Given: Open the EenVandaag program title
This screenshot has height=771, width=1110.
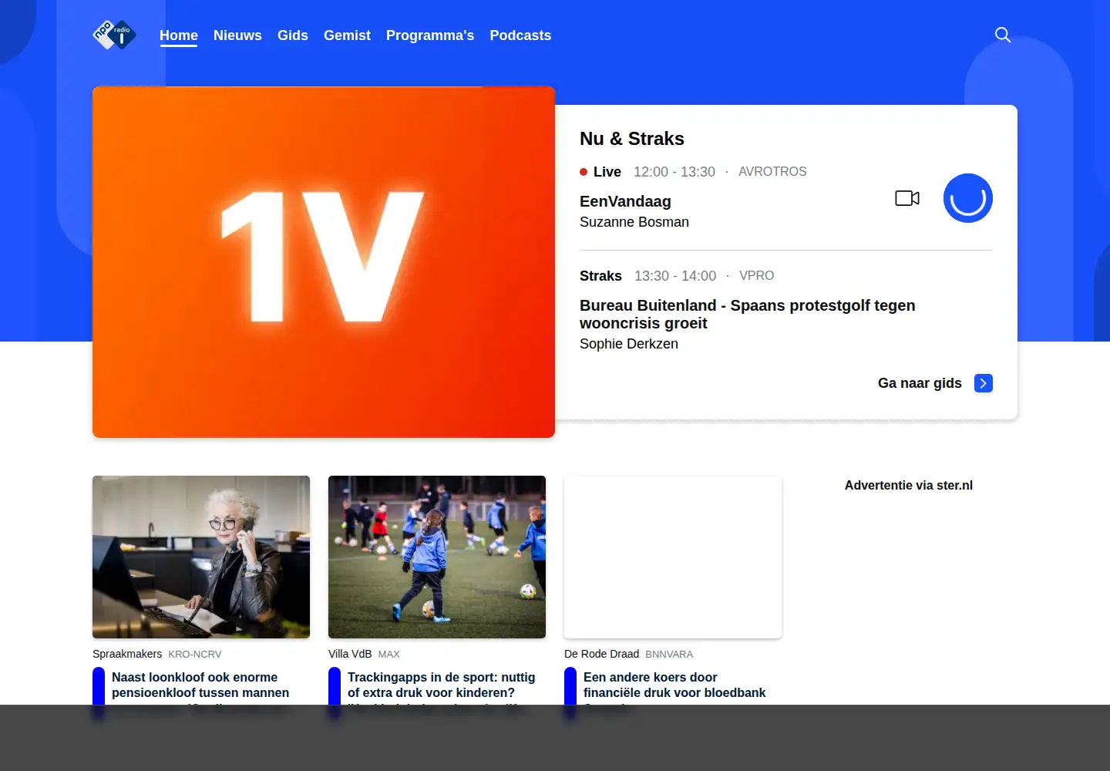Looking at the screenshot, I should click(625, 201).
